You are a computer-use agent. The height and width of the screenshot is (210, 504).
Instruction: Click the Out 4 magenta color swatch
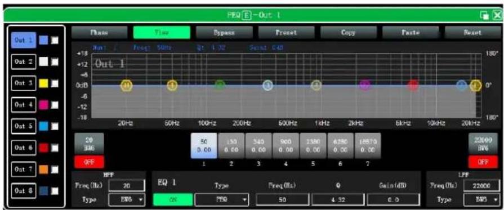click(43, 105)
